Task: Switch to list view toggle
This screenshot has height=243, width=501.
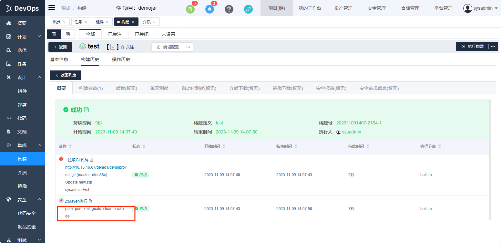Action: [54, 34]
